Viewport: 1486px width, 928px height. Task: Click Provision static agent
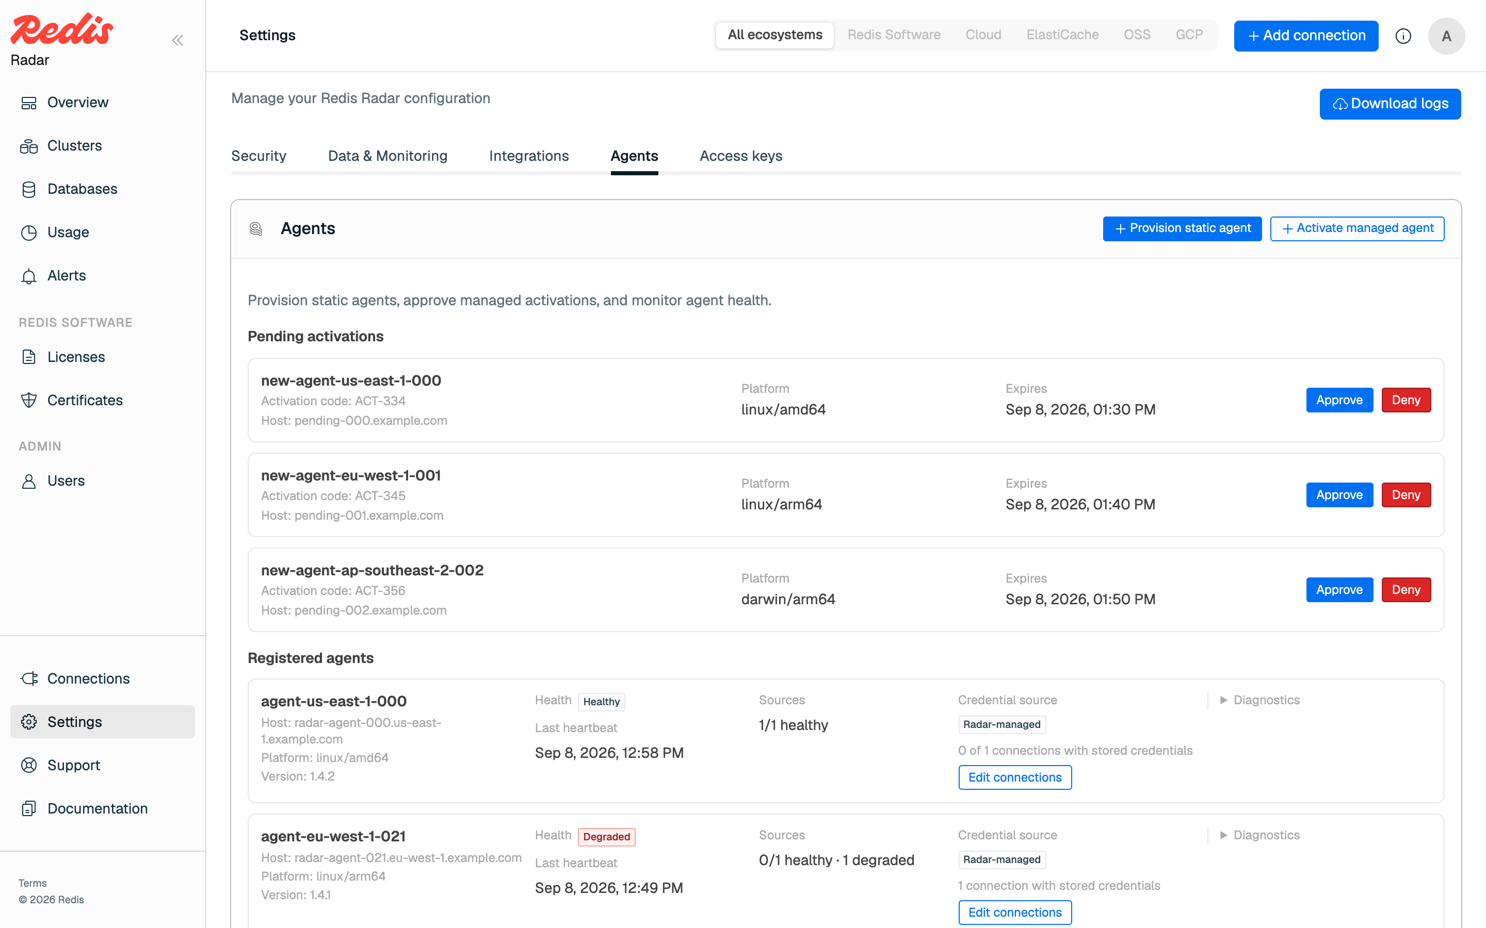pos(1182,228)
